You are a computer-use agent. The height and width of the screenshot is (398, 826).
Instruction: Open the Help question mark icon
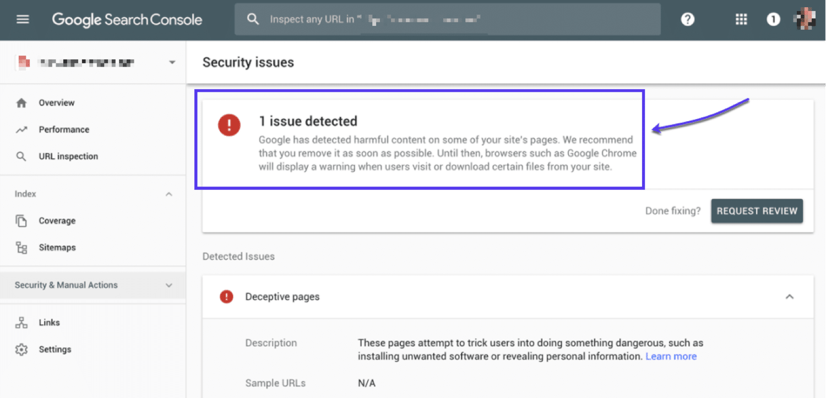[688, 19]
